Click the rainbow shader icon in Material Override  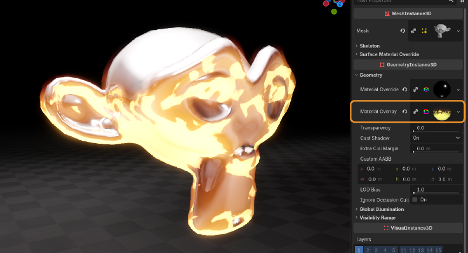coord(426,89)
